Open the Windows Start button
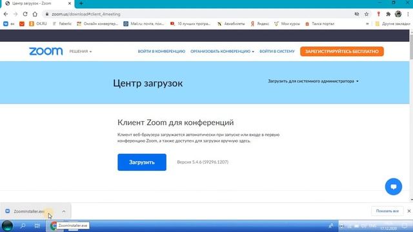Viewport: 413px width, 232px height. [7, 226]
